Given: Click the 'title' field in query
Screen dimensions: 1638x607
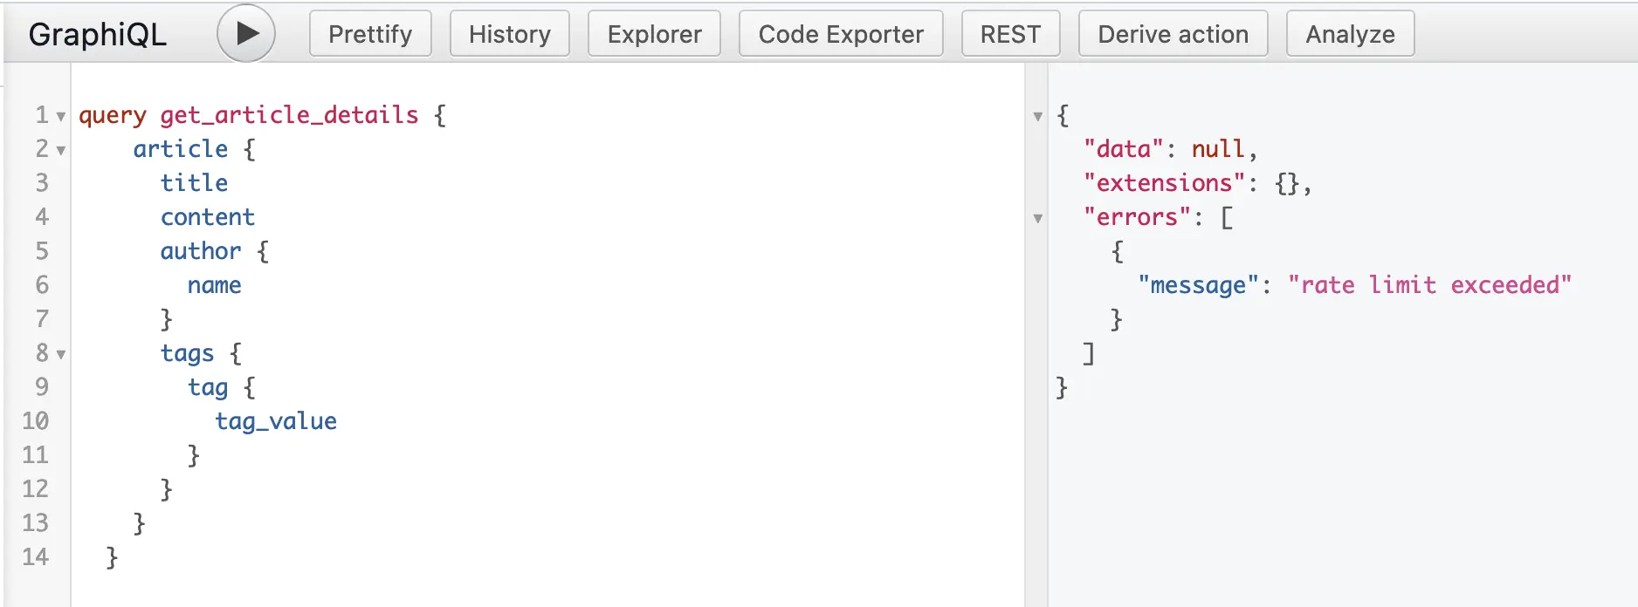Looking at the screenshot, I should (194, 183).
